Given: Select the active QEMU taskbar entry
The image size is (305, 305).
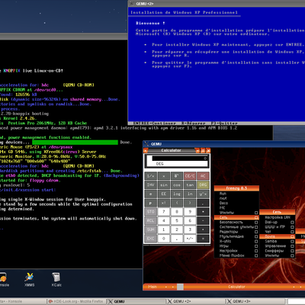Looking at the screenshot, I should (136, 301).
